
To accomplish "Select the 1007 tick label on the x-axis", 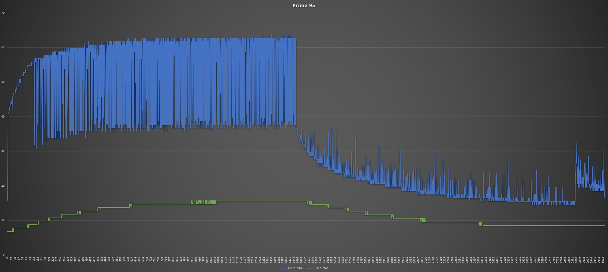I will tap(207, 260).
